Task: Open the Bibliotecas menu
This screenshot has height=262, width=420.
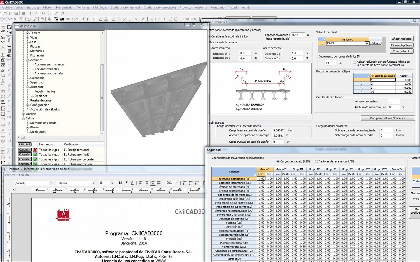Action: 100,8
